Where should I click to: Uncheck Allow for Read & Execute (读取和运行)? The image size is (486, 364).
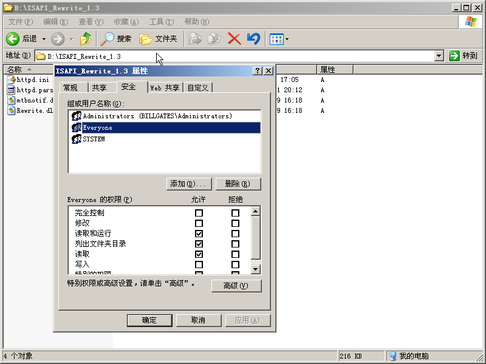pos(199,234)
